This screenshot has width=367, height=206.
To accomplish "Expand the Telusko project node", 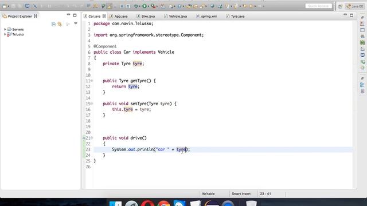I will pos(5,34).
